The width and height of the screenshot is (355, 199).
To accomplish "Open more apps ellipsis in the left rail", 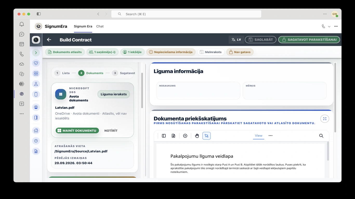I will tap(22, 114).
